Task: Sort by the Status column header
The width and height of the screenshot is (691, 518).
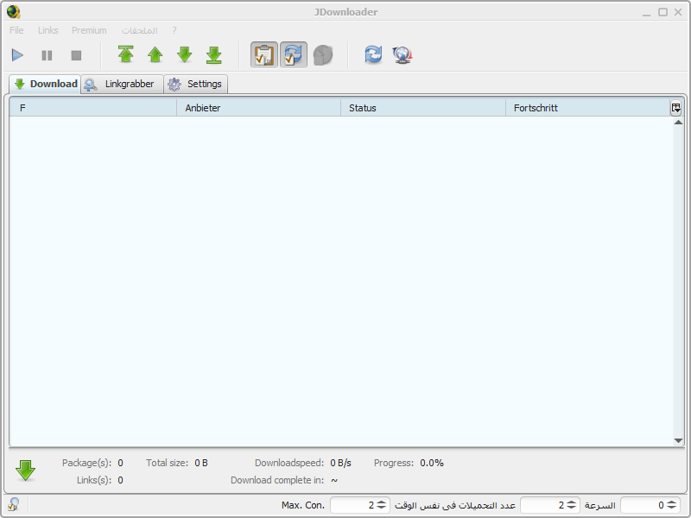Action: tap(423, 107)
